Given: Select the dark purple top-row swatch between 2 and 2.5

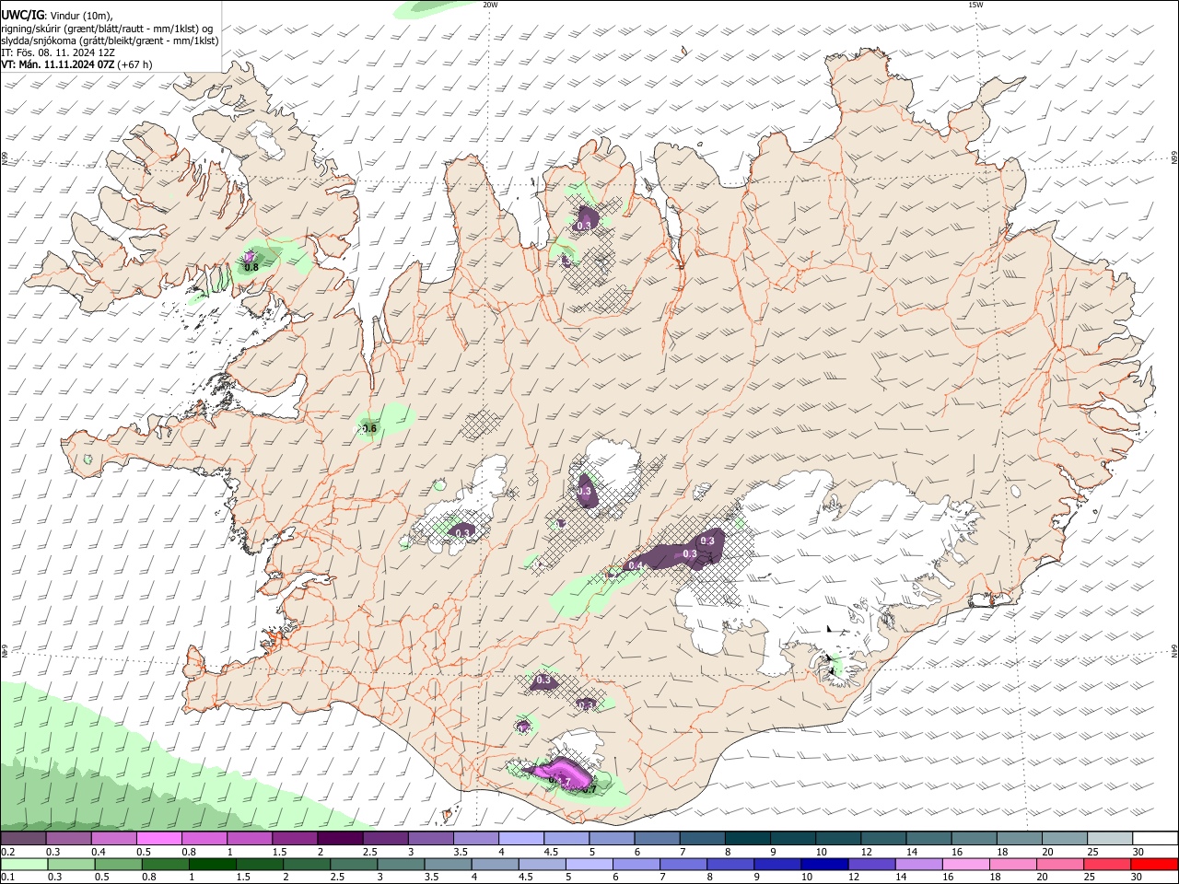Looking at the screenshot, I should pos(340,839).
